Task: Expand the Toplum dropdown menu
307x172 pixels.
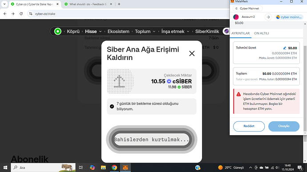Action: 145,31
